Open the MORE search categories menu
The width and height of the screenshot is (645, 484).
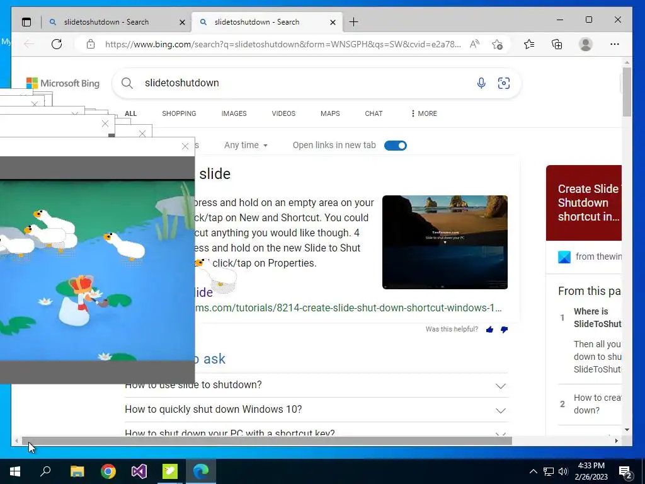pos(424,113)
